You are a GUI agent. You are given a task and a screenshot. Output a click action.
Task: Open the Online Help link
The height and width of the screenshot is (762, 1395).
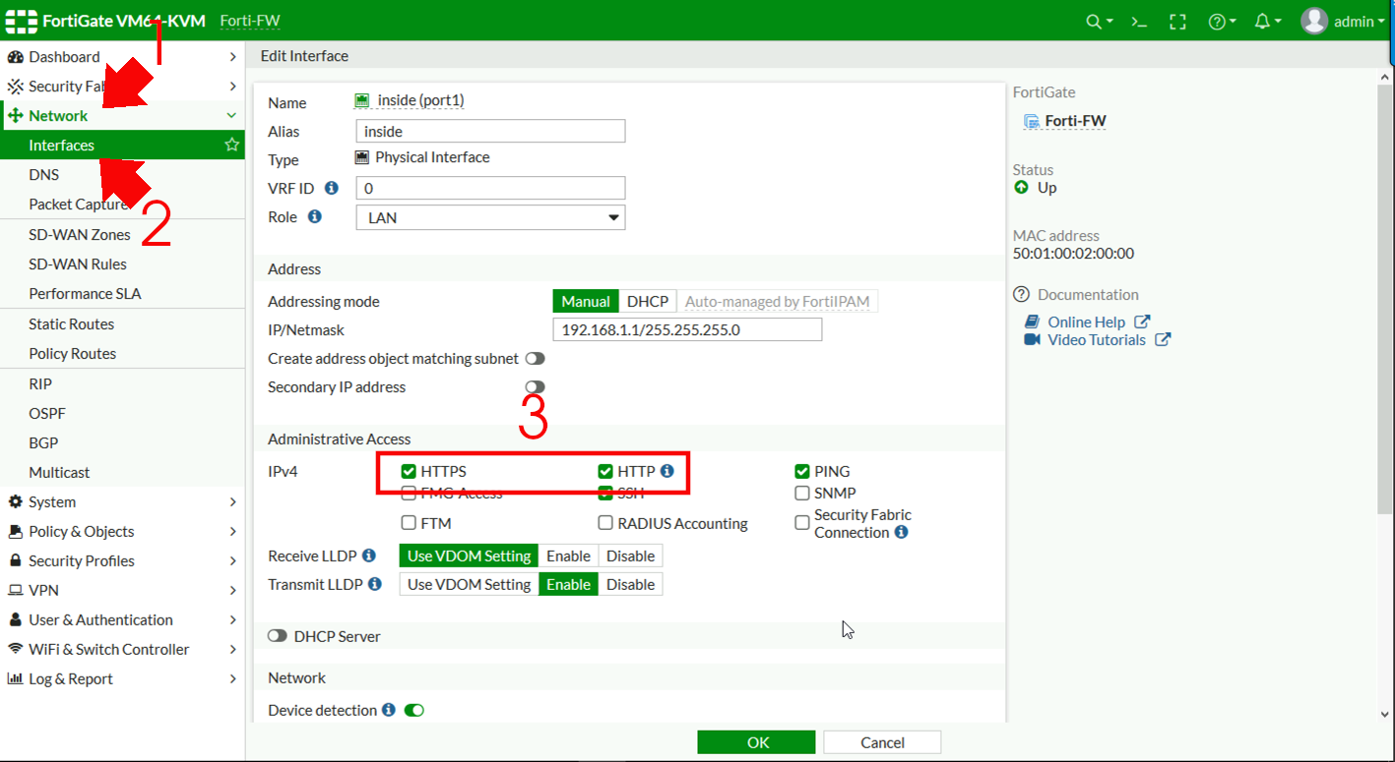[1086, 322]
